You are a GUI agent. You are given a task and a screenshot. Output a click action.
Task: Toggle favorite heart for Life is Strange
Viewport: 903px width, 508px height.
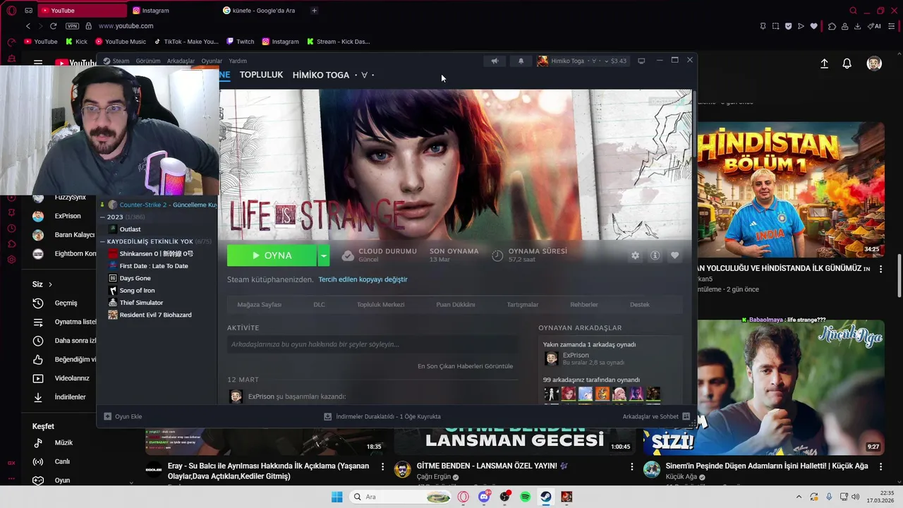point(674,255)
